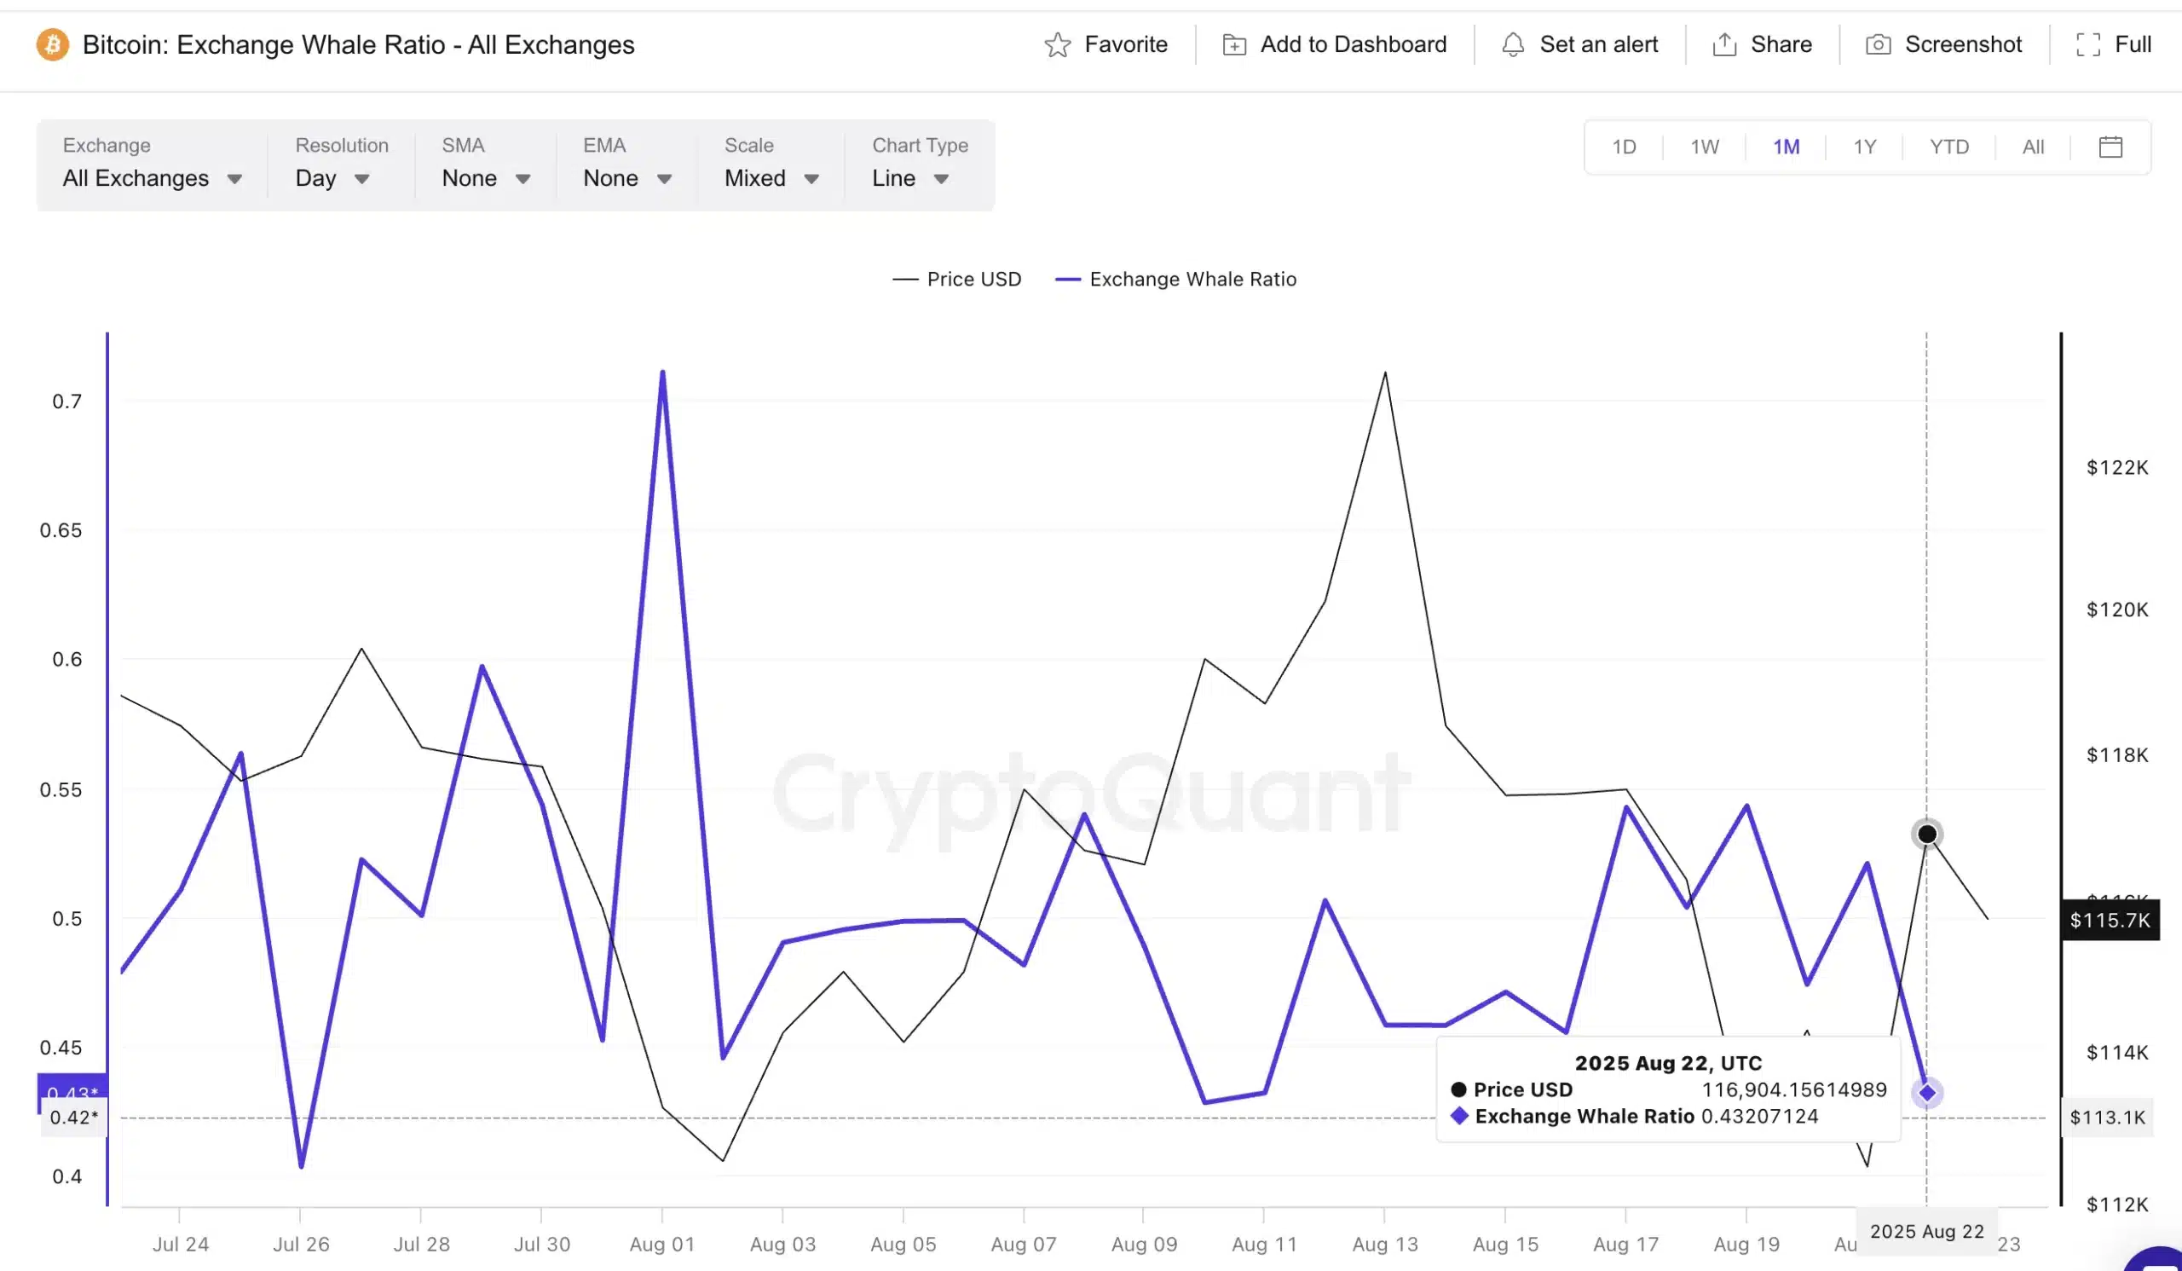Open the Exchange dropdown showing All Exchanges

point(153,178)
